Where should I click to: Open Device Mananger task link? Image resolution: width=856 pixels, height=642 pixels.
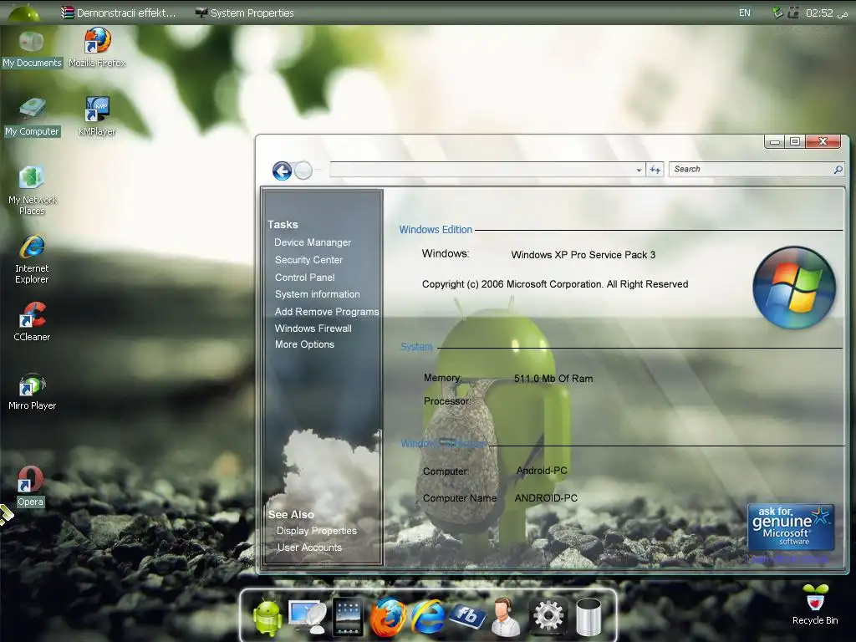click(x=313, y=242)
